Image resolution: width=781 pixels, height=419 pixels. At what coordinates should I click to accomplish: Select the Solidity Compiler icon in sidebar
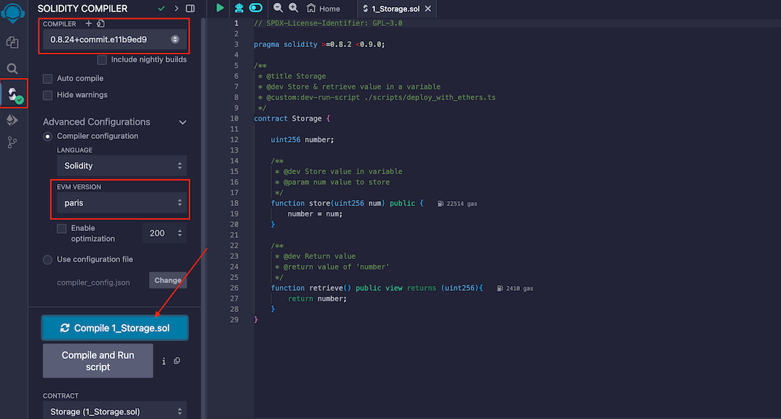(x=12, y=93)
